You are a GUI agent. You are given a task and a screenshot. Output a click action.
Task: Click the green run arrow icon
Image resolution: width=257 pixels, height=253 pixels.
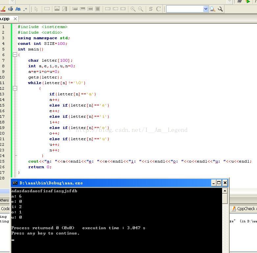coord(248,1)
